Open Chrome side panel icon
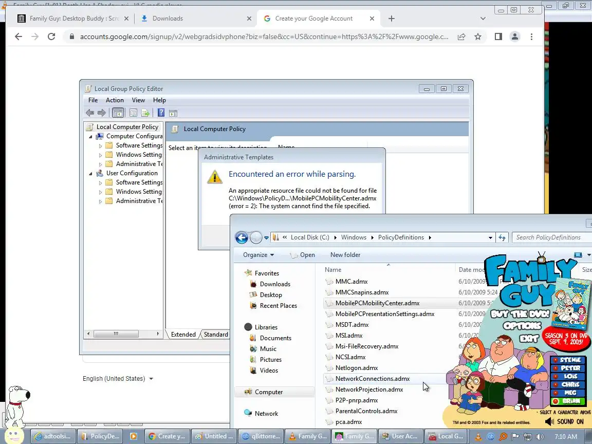 (x=498, y=36)
